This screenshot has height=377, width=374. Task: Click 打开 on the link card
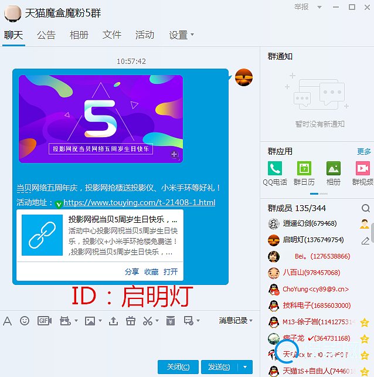(171, 272)
